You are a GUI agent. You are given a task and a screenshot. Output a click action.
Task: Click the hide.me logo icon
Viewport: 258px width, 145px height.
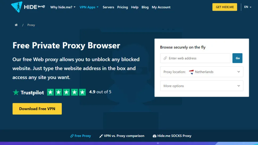coord(17,7)
